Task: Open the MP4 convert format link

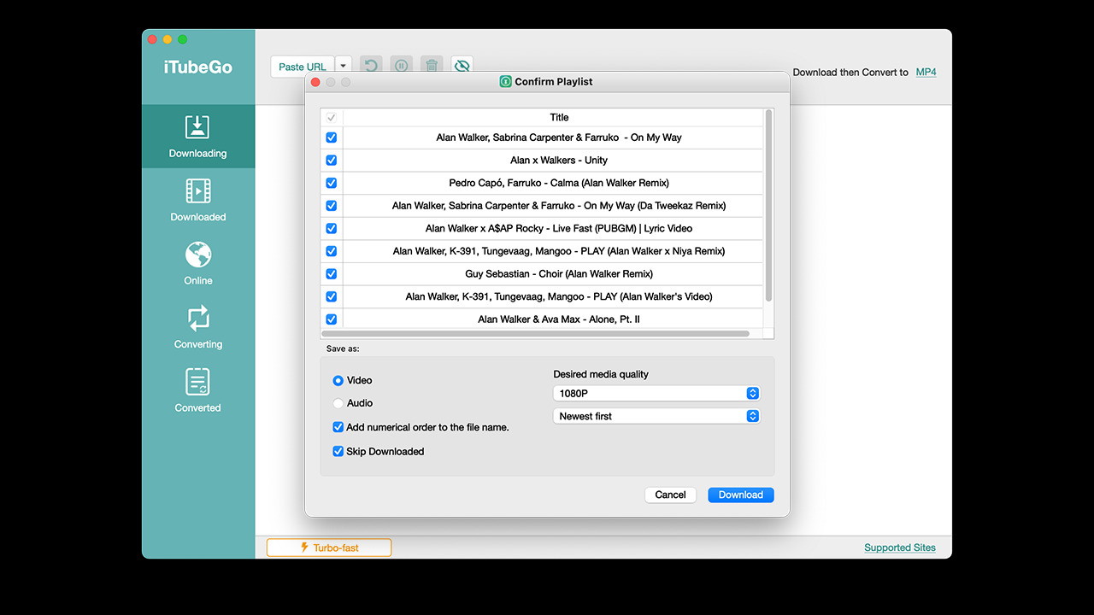Action: pos(926,73)
